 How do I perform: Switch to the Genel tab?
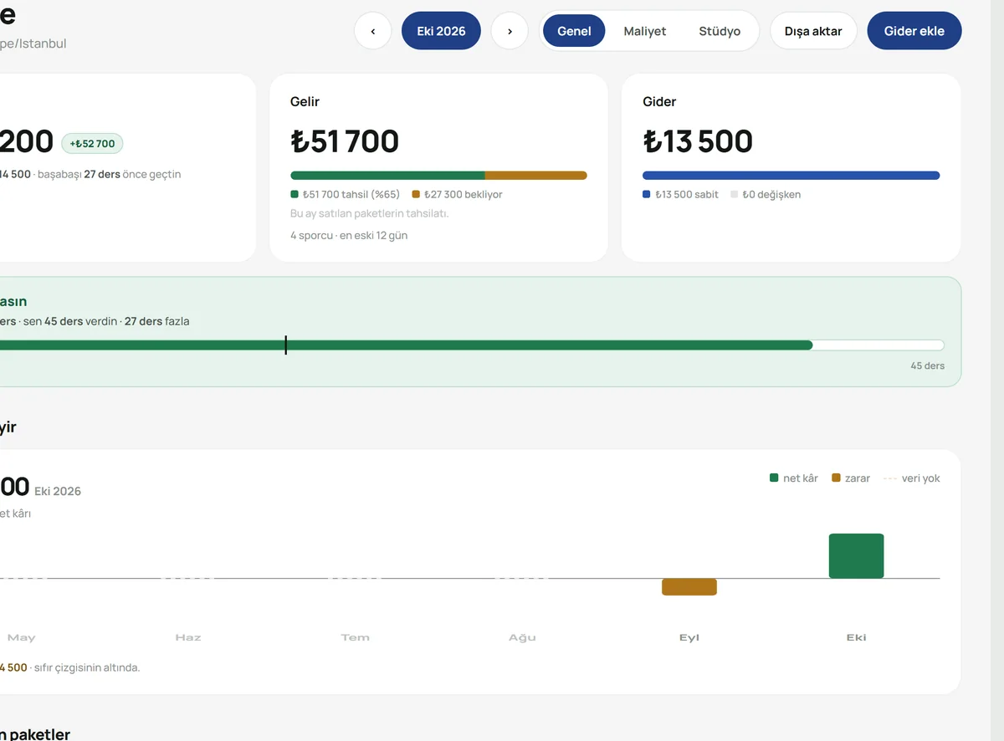574,31
